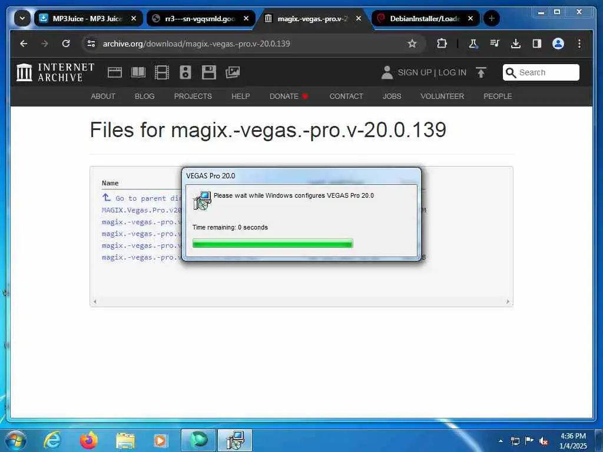The width and height of the screenshot is (603, 452).
Task: Show browser downloads
Action: pyautogui.click(x=516, y=44)
